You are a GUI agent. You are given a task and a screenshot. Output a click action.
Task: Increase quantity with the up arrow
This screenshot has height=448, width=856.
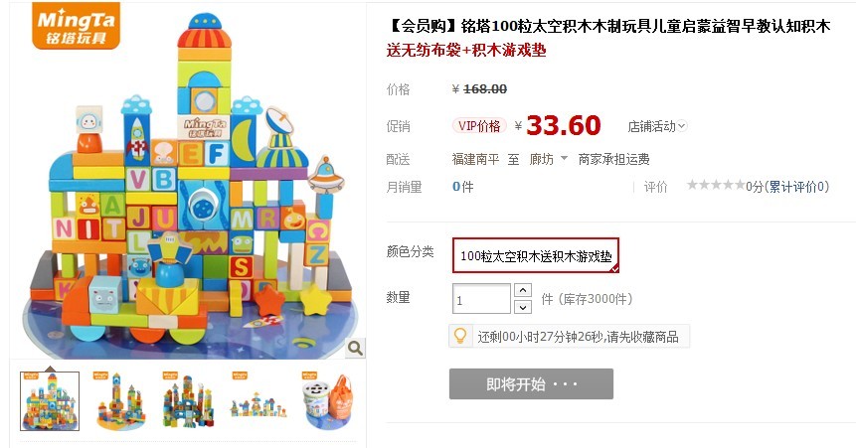pos(523,290)
